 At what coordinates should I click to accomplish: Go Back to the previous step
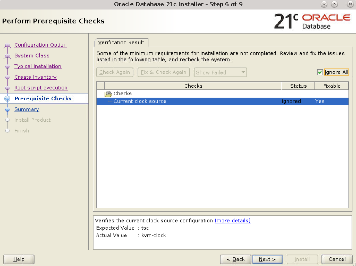236,259
